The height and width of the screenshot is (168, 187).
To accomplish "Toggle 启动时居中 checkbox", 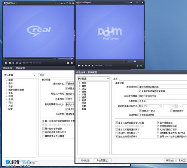I will (171, 110).
